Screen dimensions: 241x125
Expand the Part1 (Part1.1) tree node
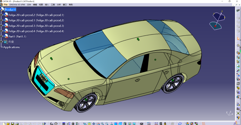[1, 36]
